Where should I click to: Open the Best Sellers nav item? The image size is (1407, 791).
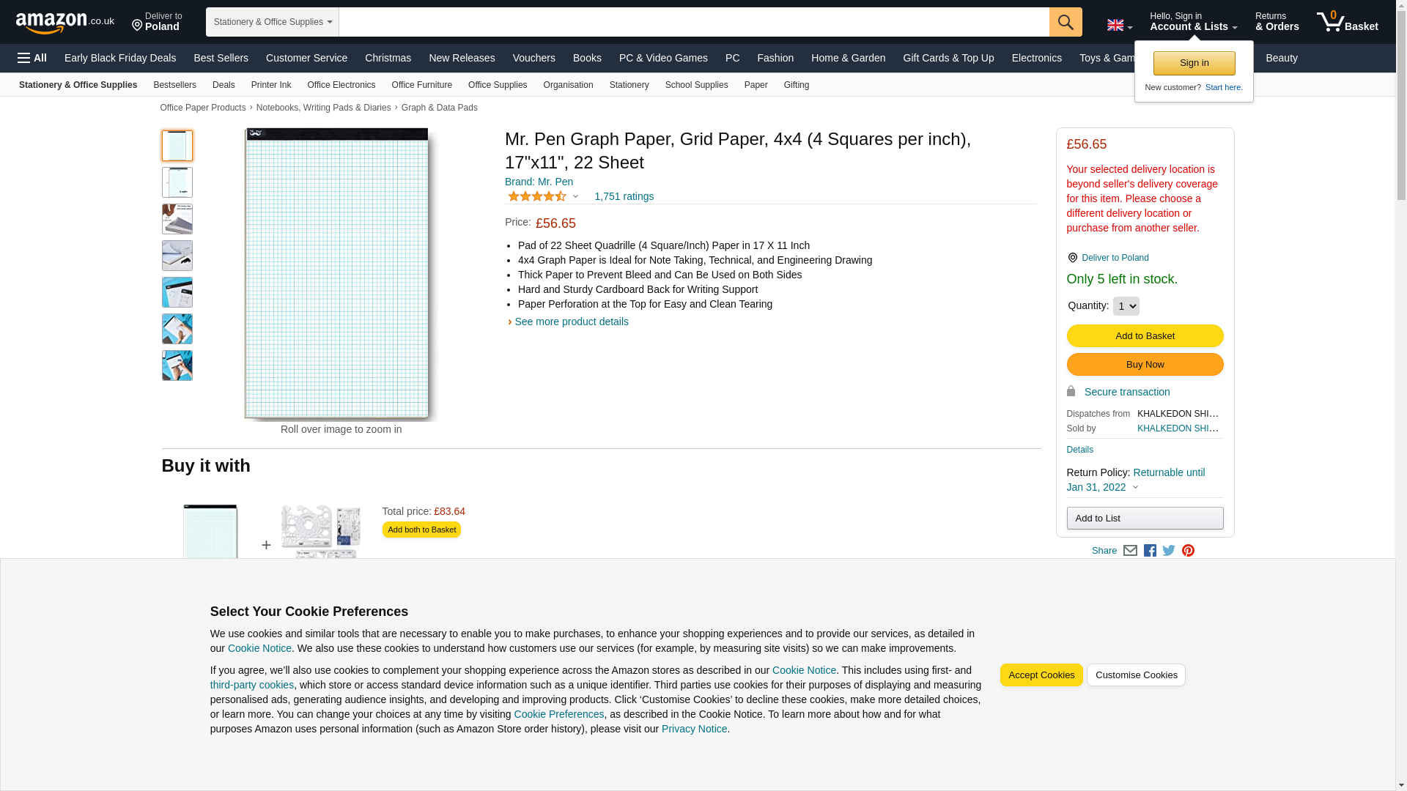221,58
